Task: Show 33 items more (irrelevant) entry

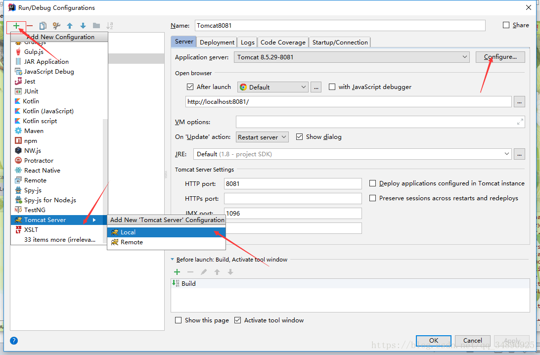Action: [x=59, y=240]
